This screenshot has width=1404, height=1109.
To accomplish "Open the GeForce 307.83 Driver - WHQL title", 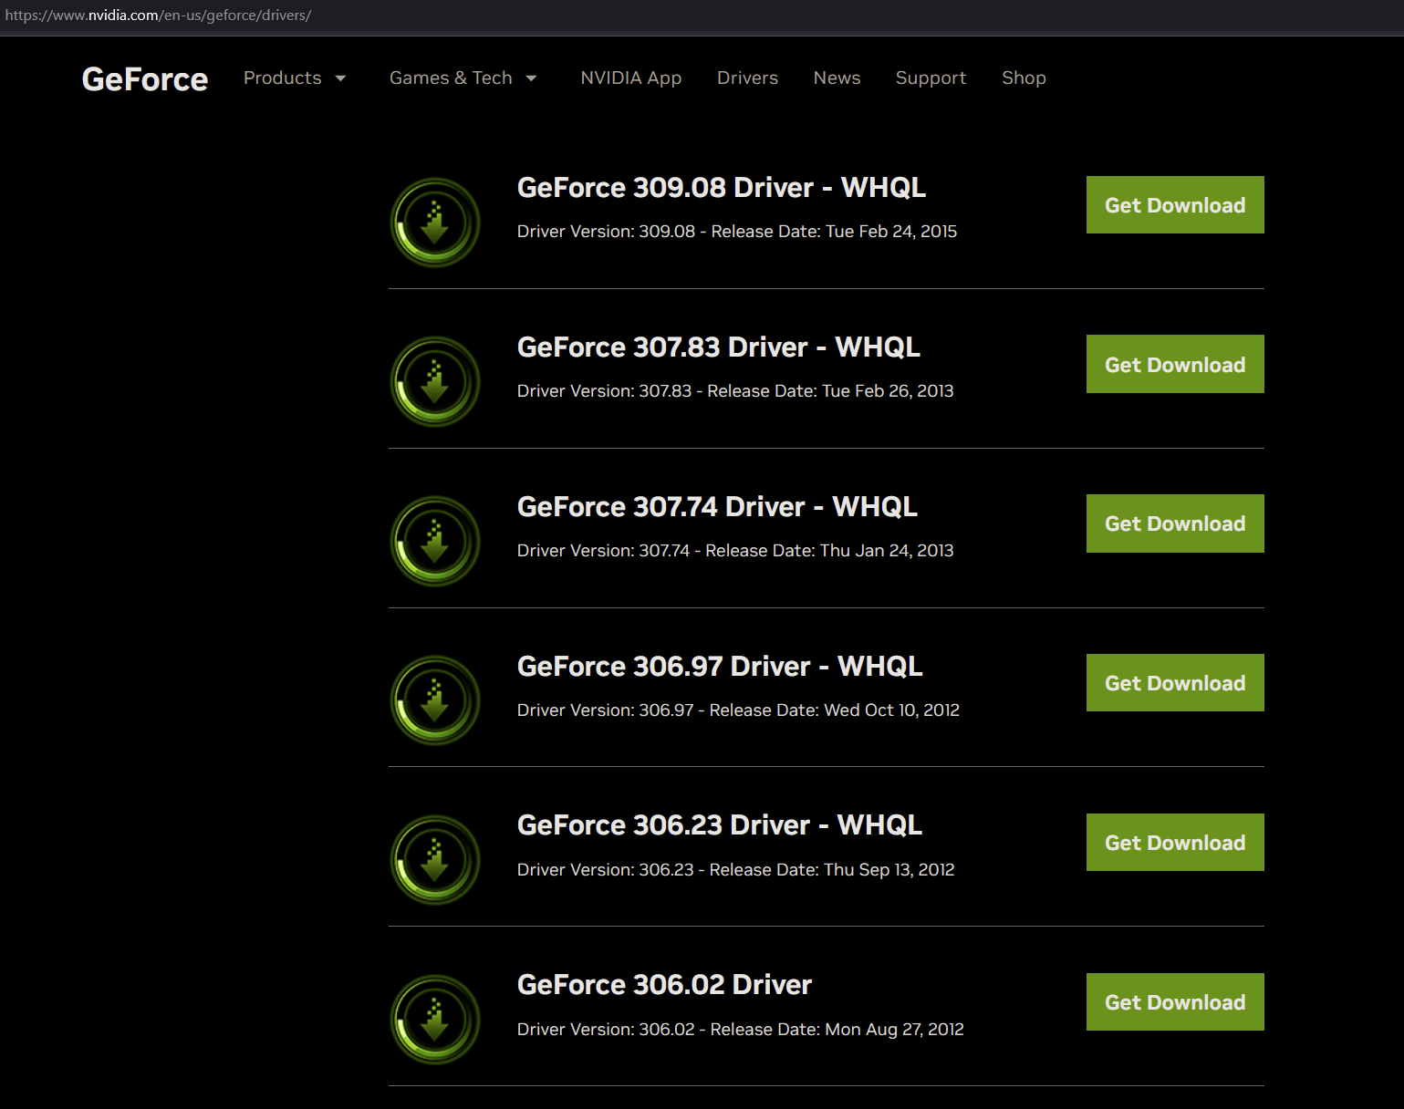I will click(719, 347).
